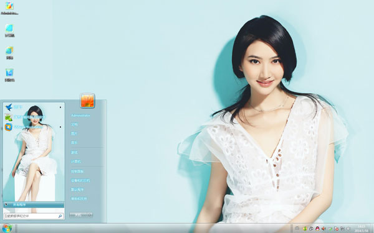Show All Programs (所有程序)
Viewport: 374px width, 233px height.
pyautogui.click(x=34, y=204)
